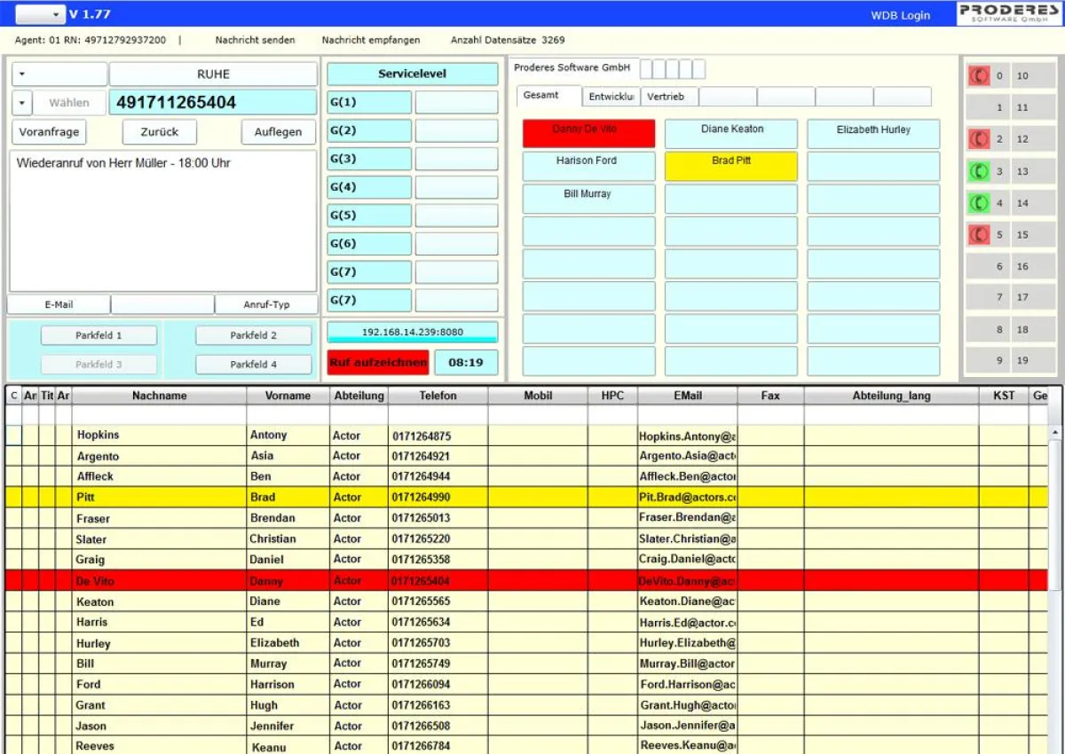Image resolution: width=1065 pixels, height=754 pixels.
Task: Click the red phone icon for line 0
Action: (979, 76)
